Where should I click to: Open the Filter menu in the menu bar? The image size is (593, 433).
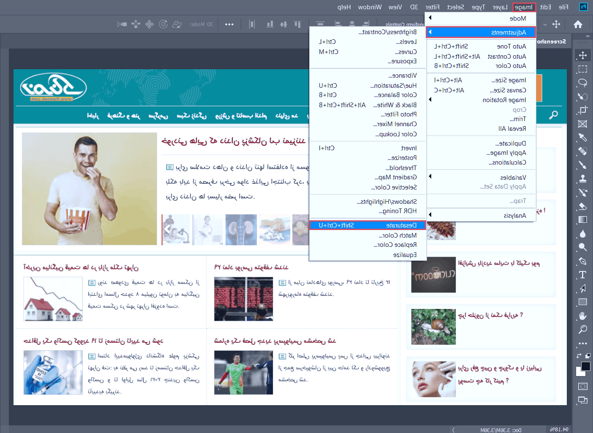433,7
